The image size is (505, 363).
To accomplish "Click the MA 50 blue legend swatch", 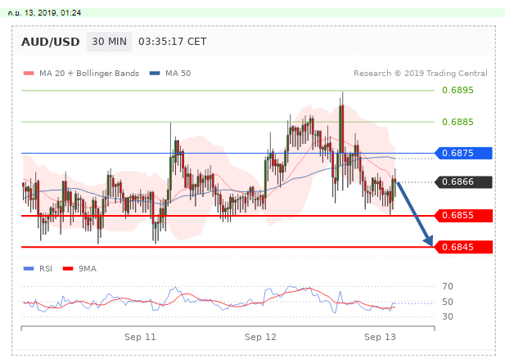I will pos(155,74).
